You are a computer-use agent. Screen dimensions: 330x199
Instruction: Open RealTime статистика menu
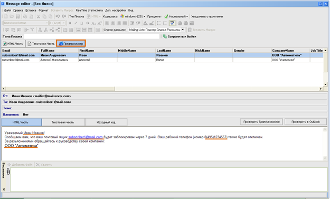pyautogui.click(x=89, y=11)
